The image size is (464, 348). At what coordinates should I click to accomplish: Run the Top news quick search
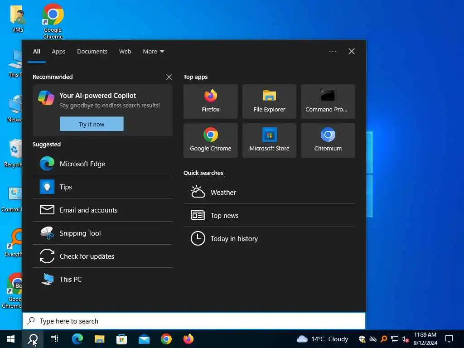[x=269, y=215]
